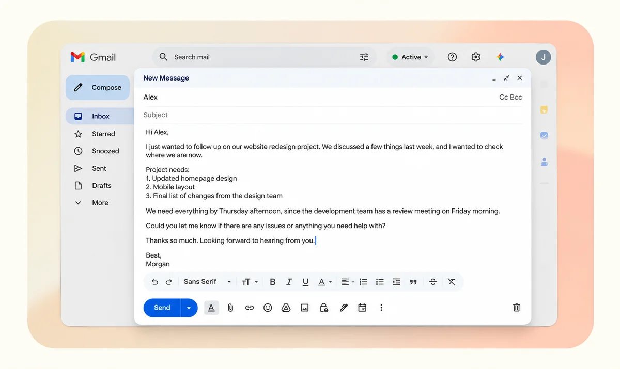Click the greeting "Hi Alex,"

tap(157, 132)
